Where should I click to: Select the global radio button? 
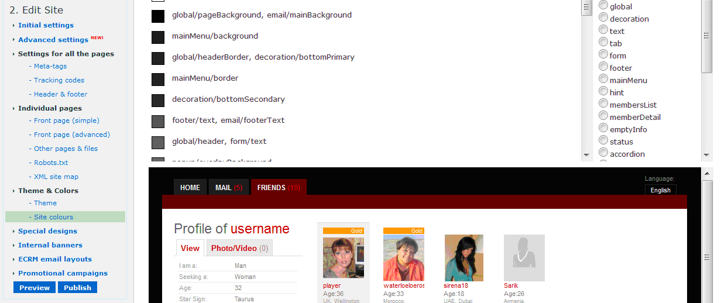pos(603,5)
